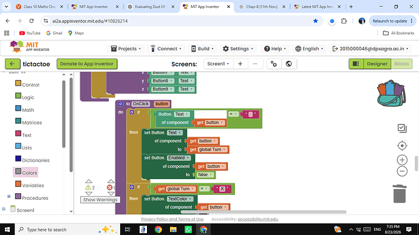419x235 pixels.
Task: Click the project properties gears icon
Action: tap(274, 64)
